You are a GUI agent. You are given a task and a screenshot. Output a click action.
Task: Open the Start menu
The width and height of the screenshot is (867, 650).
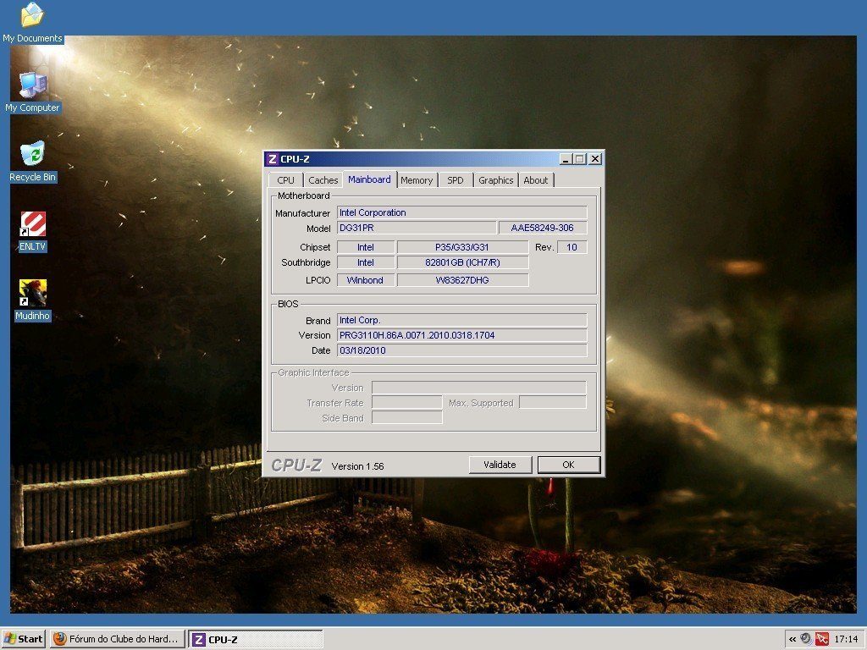click(23, 639)
